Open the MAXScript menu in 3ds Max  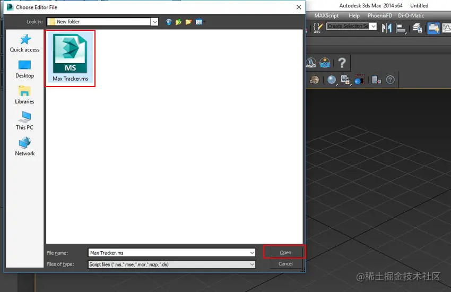[326, 15]
